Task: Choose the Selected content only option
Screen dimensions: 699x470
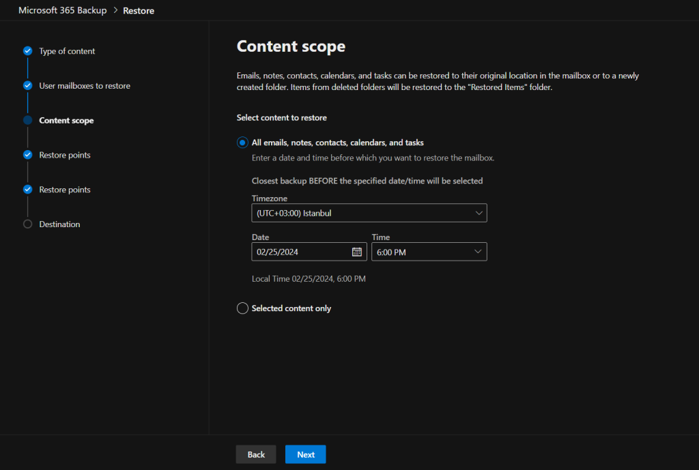Action: [242, 308]
